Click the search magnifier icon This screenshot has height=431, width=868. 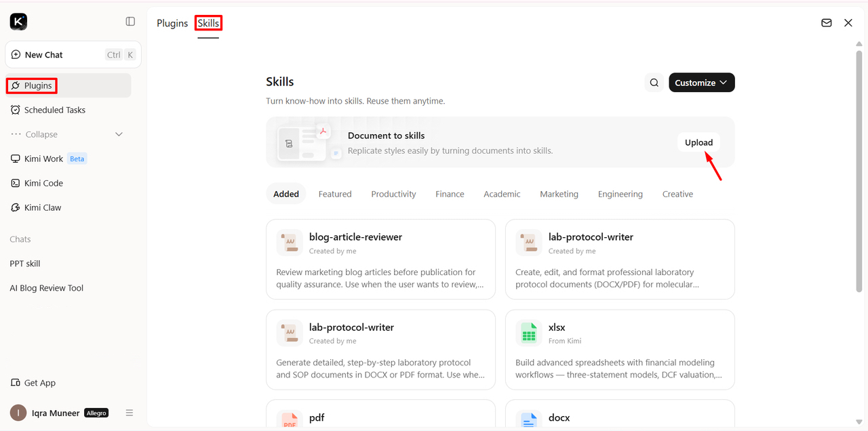coord(654,83)
